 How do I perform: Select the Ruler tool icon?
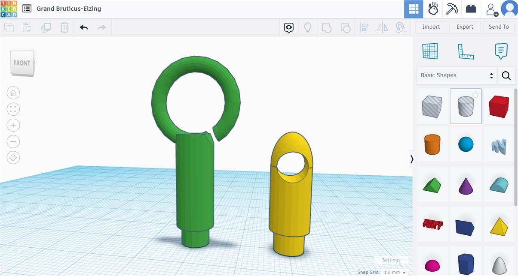click(466, 51)
